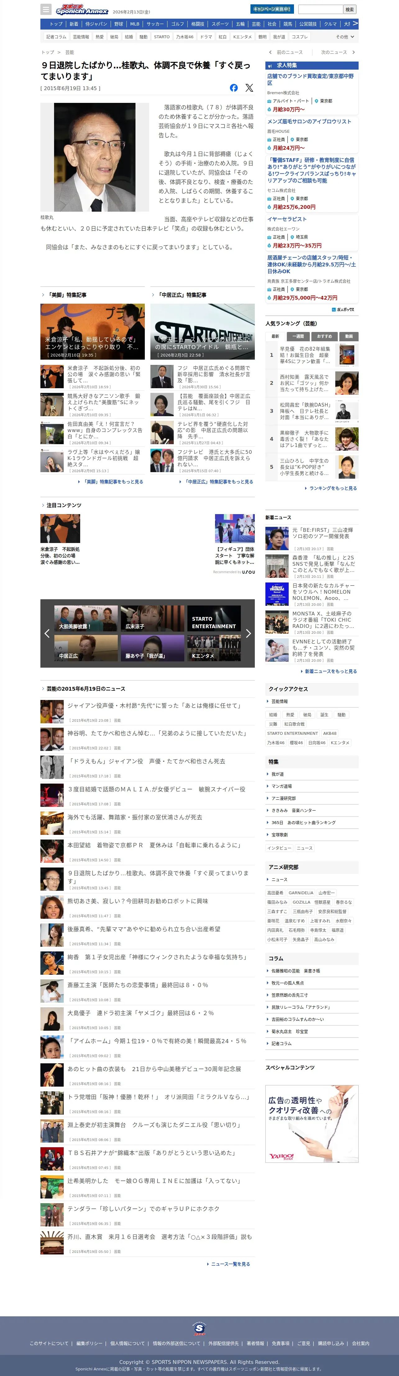Select the 最新 ranking tab

coord(275,337)
